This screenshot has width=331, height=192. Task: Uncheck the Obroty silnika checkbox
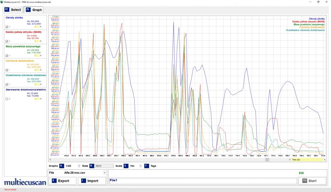coord(7,27)
